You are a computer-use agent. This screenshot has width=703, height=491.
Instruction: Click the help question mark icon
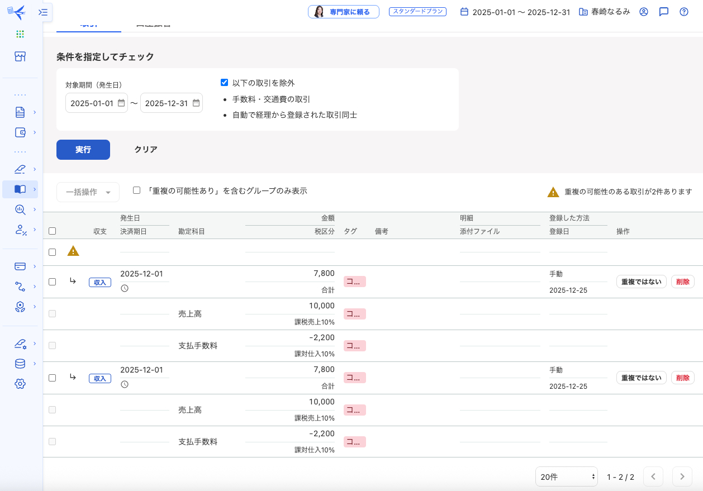[x=683, y=12]
